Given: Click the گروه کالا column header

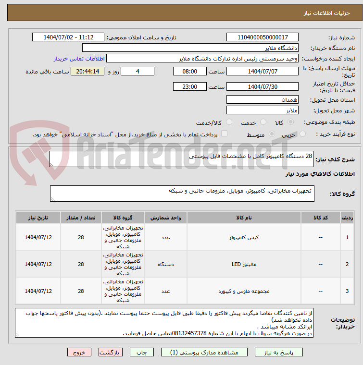Looking at the screenshot, I should (x=123, y=218).
